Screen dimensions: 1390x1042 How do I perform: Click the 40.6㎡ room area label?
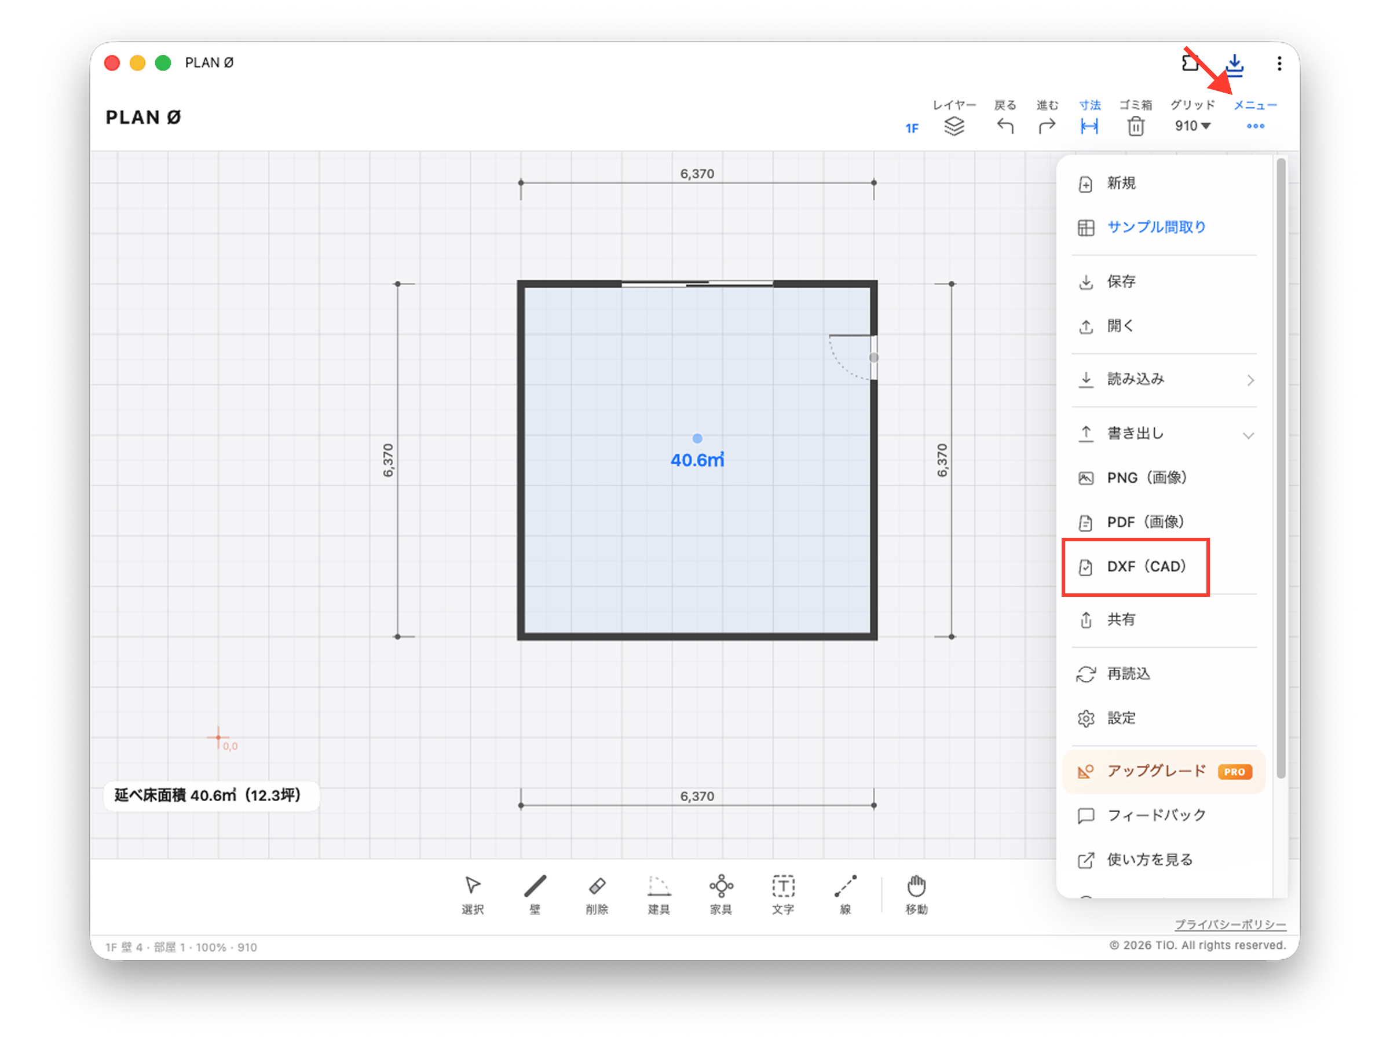697,460
